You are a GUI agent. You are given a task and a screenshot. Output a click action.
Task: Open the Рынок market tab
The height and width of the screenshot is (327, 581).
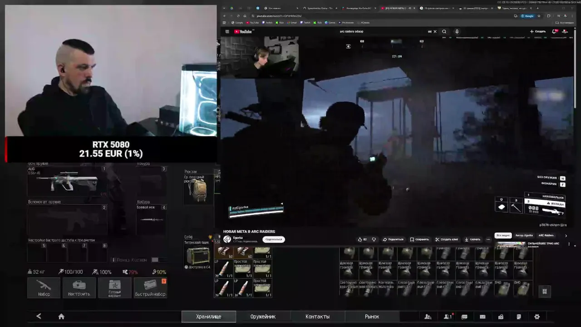point(372,317)
